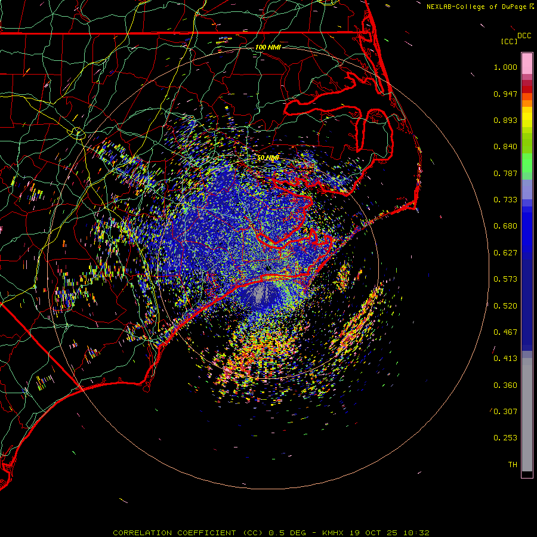This screenshot has height=537, width=537.
Task: Click the CORRELATION COEFFICIENT caption at bottom
Action: [271, 533]
